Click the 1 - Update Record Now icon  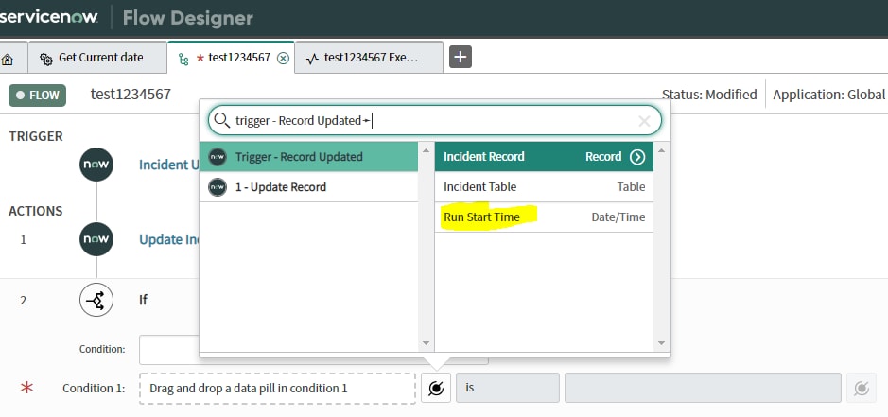(x=218, y=187)
